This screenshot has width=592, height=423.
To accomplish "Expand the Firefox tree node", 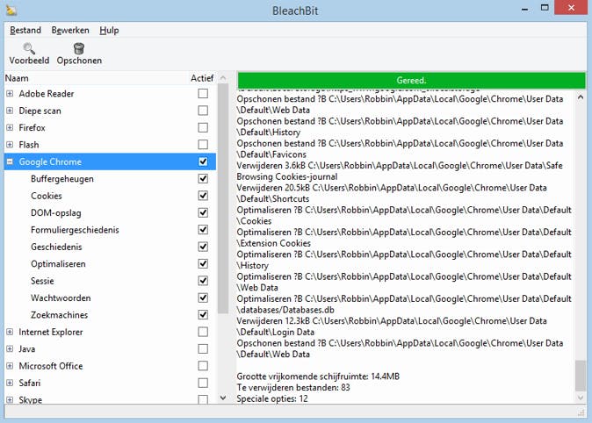I will [10, 127].
